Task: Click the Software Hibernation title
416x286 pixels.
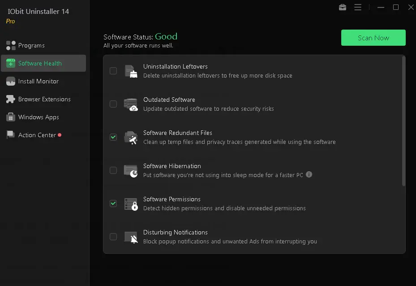Action: (172, 166)
